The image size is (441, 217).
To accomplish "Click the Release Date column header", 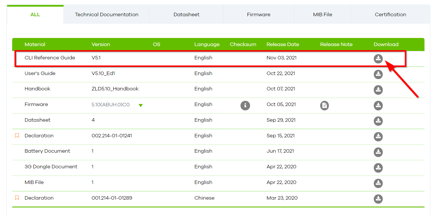I will pyautogui.click(x=283, y=44).
